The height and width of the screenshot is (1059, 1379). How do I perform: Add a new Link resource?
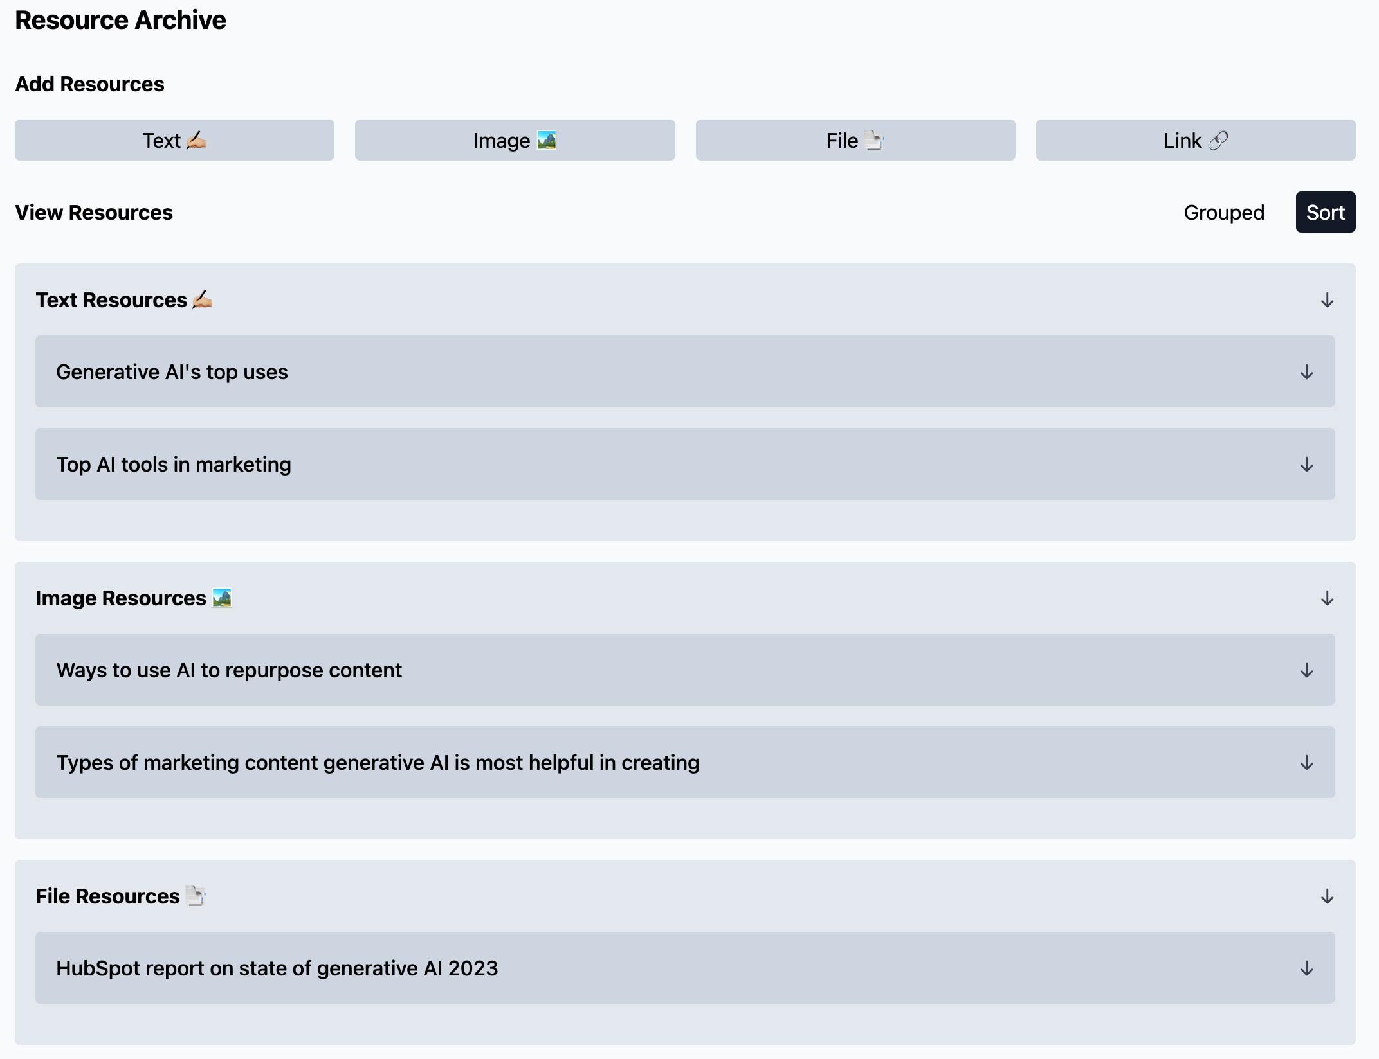[x=1195, y=140]
